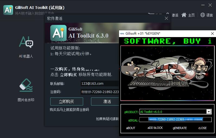Open the 图片去水印 eraser tool icon

26,85
